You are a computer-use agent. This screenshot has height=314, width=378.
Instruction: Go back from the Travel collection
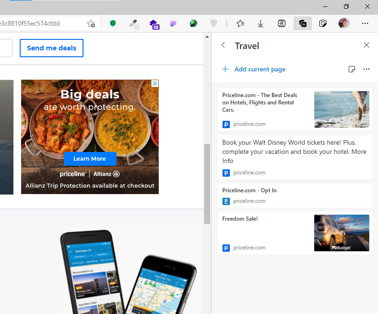coord(223,45)
